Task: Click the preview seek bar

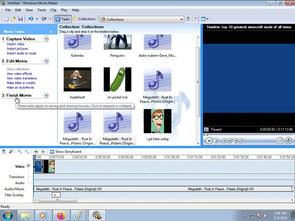Action: click(248, 135)
